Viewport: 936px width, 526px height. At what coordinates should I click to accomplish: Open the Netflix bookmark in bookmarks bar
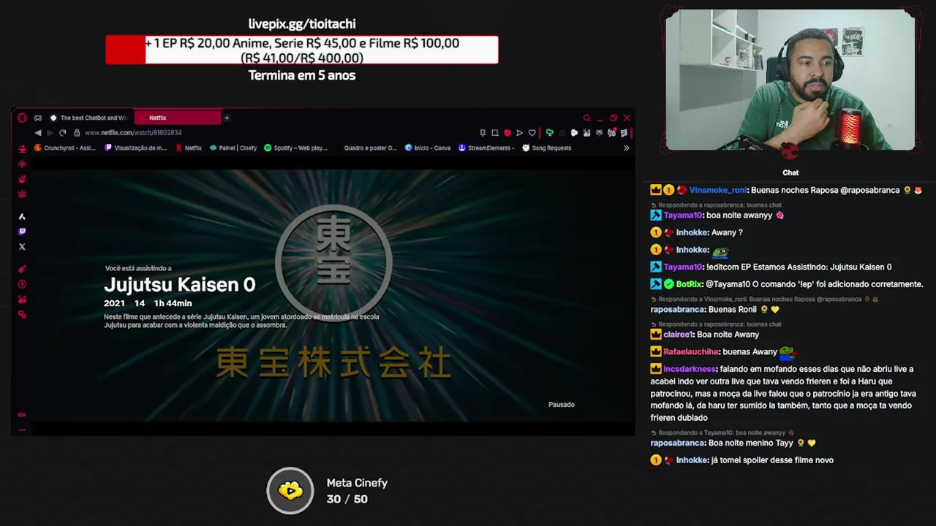pos(189,148)
